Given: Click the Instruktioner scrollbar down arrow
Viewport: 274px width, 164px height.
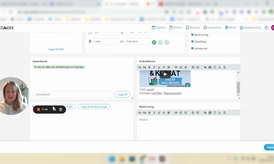Looking at the screenshot, I should 238,95.
